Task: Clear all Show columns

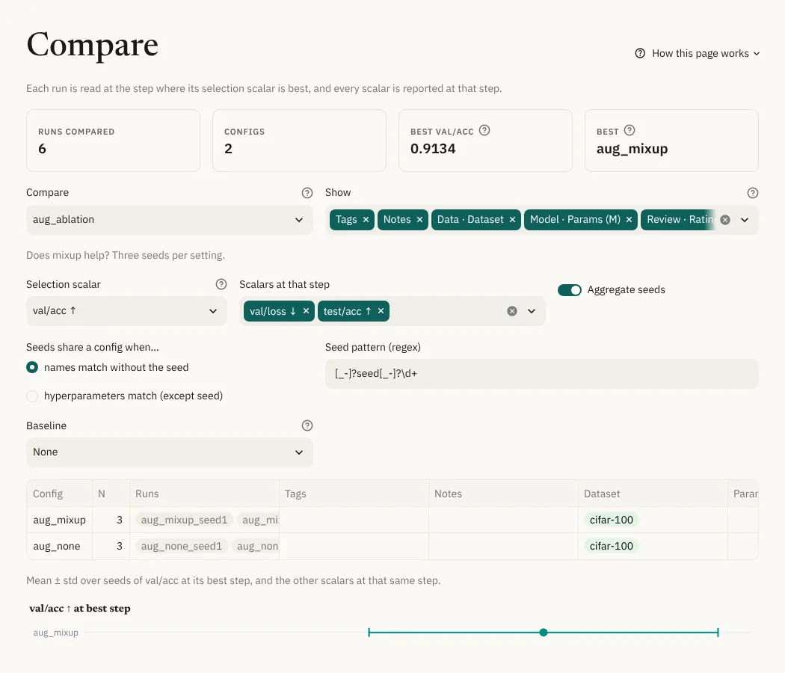Action: pos(725,220)
